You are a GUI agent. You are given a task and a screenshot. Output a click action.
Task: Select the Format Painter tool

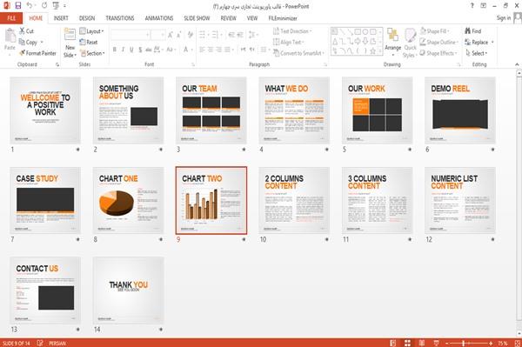[x=37, y=53]
